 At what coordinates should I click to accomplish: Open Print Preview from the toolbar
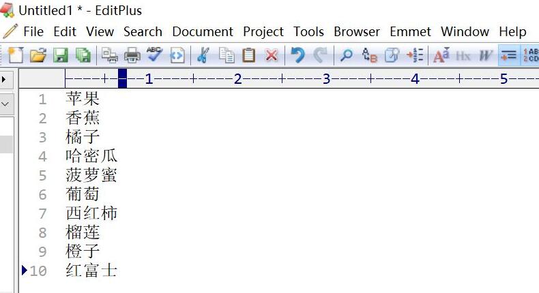[110, 55]
